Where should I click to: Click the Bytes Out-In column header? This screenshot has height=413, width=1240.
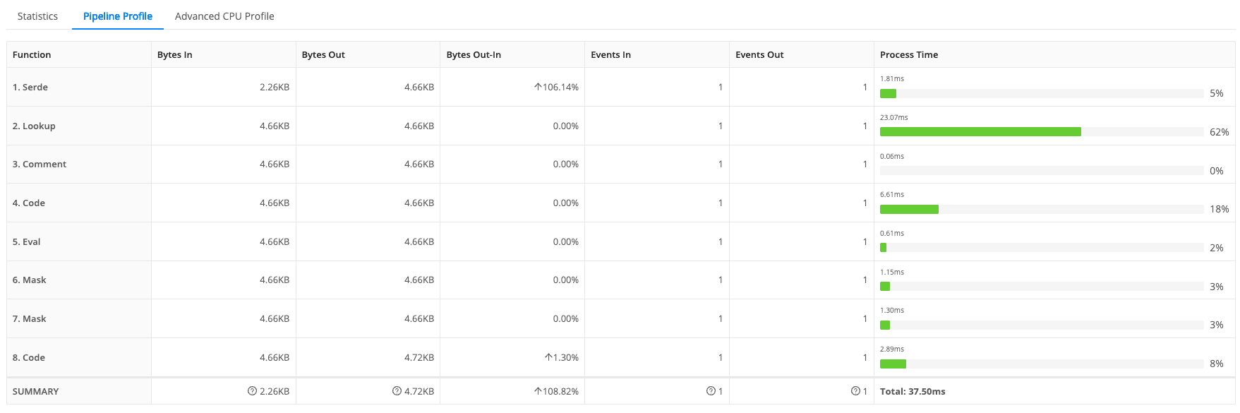(474, 55)
